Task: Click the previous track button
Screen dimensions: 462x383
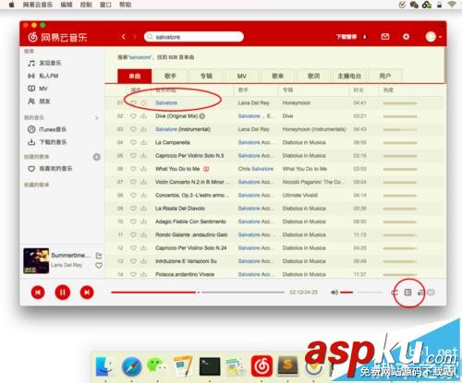Action: (x=38, y=293)
